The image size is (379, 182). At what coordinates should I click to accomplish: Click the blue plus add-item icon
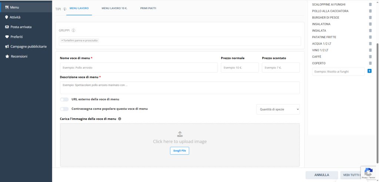pyautogui.click(x=369, y=71)
